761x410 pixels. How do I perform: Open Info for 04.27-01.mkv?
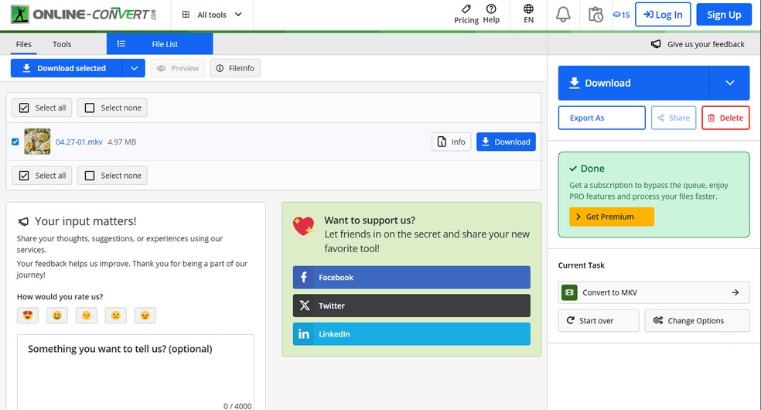(x=452, y=142)
